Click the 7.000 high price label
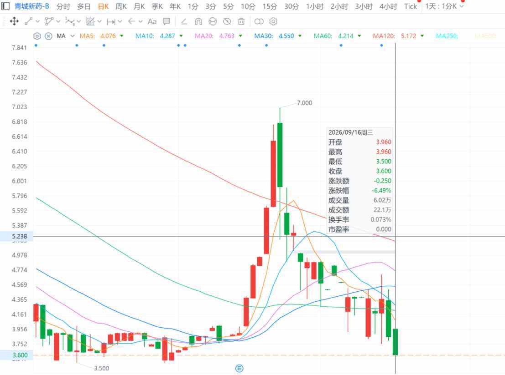The width and height of the screenshot is (505, 375). coord(304,103)
